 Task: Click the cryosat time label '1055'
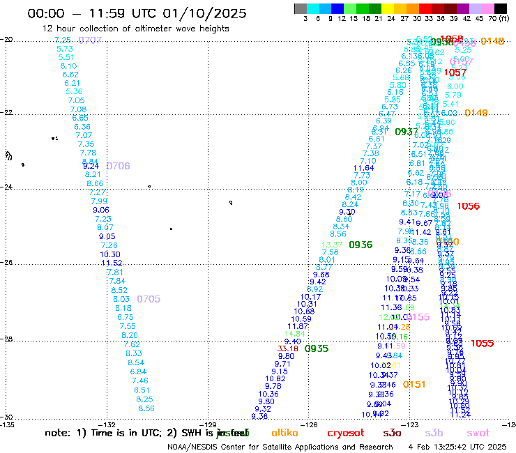pos(482,344)
